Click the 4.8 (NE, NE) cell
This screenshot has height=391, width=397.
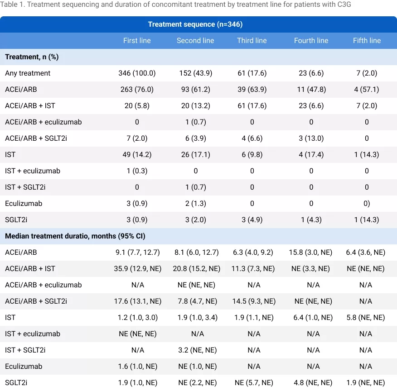[311, 383]
